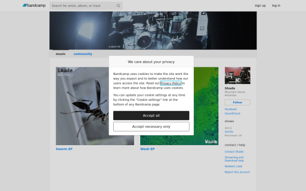The width and height of the screenshot is (306, 191).
Task: Click the 'contact / help' heading
Action: click(x=235, y=145)
